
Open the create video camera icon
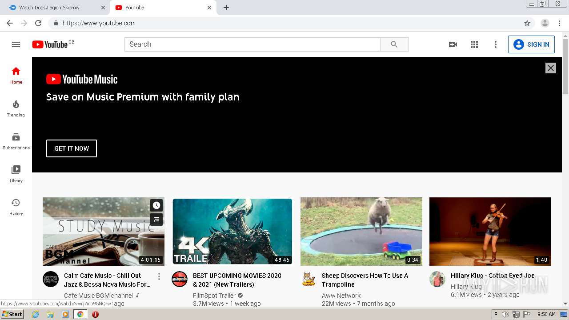(453, 44)
